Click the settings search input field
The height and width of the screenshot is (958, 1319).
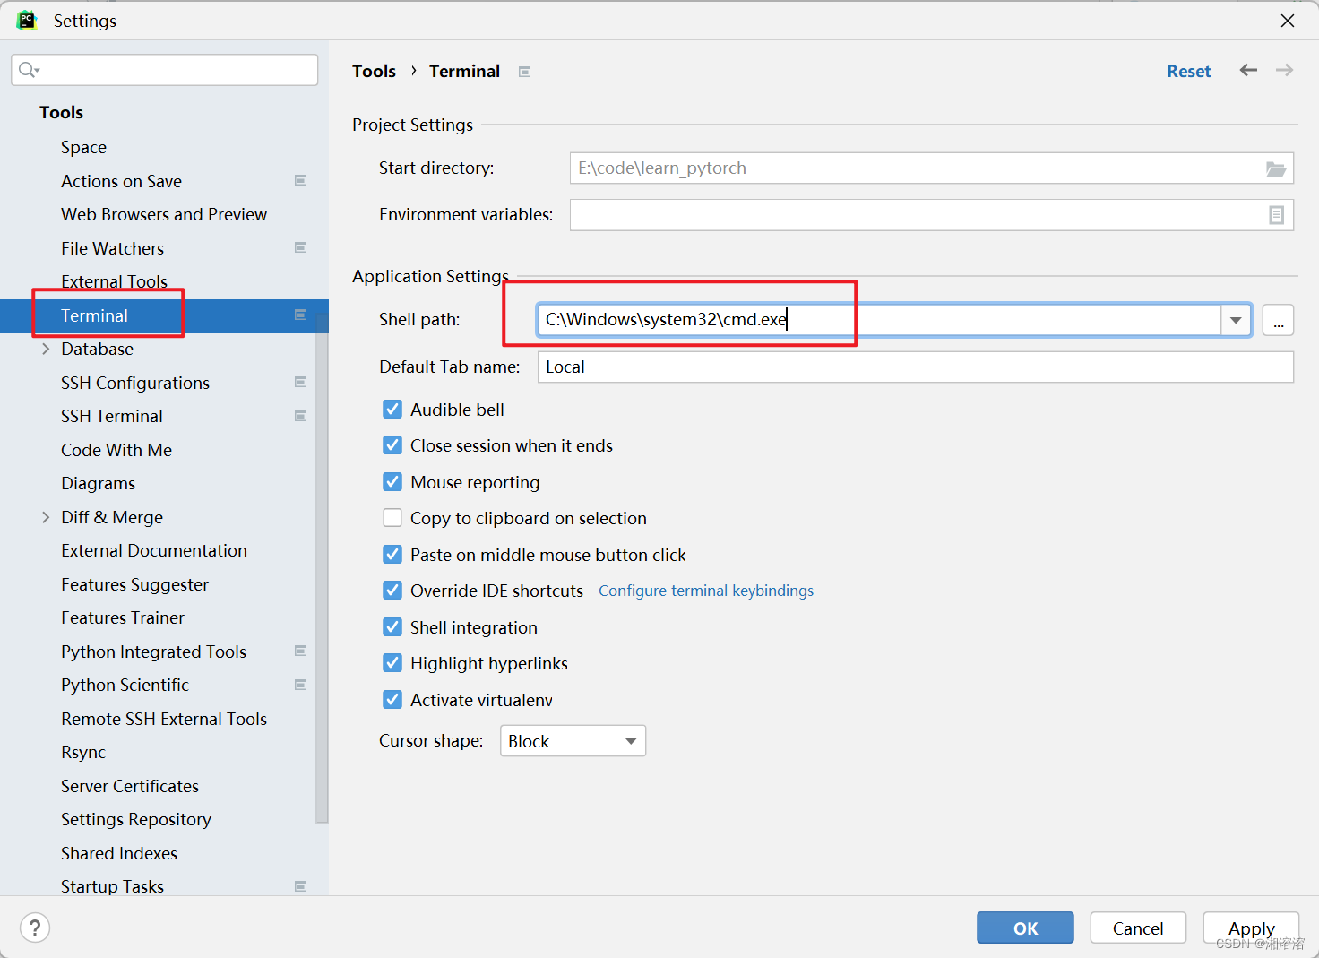(165, 70)
